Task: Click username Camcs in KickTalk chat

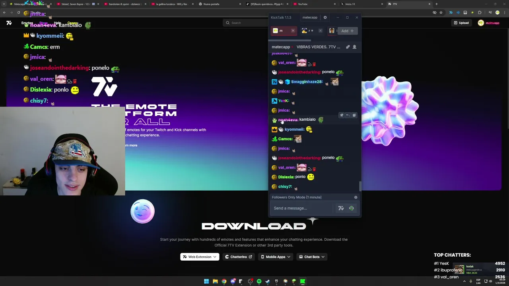Action: point(285,139)
